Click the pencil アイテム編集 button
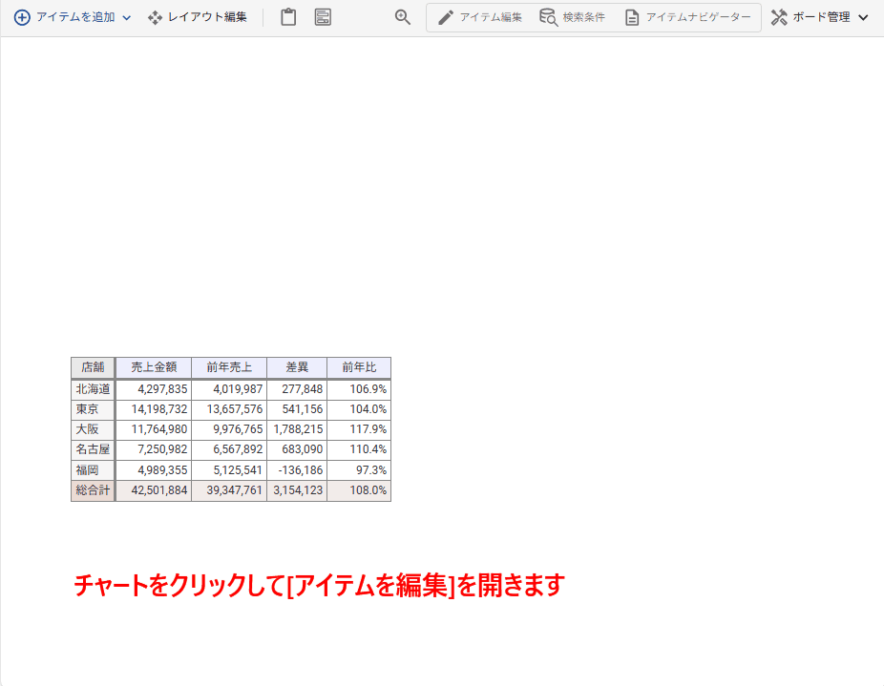The height and width of the screenshot is (686, 884). pos(480,17)
